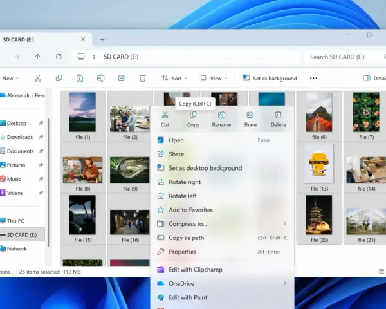Open the See more three-dots menu
The image size is (386, 309).
313,78
